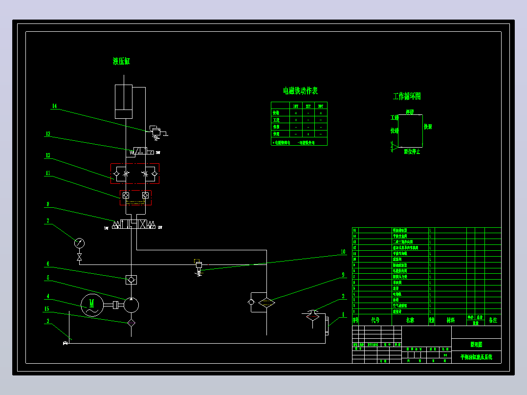This screenshot has width=527, height=395.
Task: Click the 备注 column header in parts list
Action: 493,320
